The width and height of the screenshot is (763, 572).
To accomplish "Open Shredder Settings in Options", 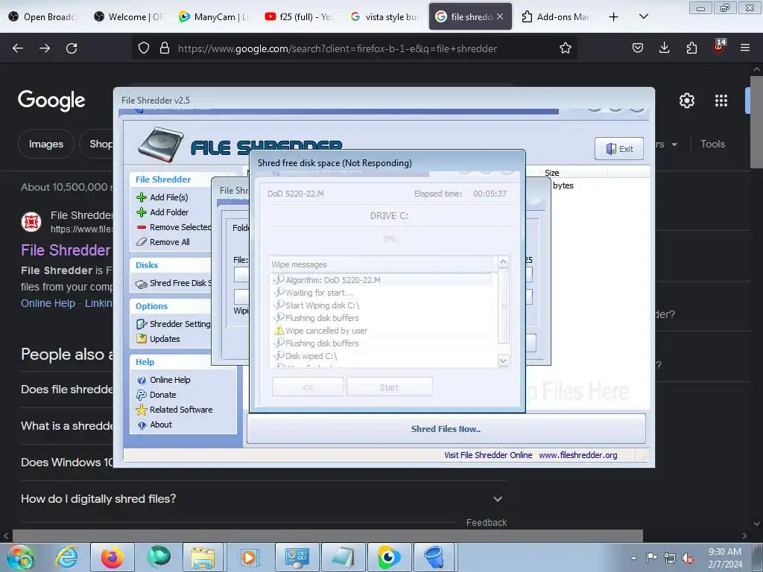I will click(174, 324).
